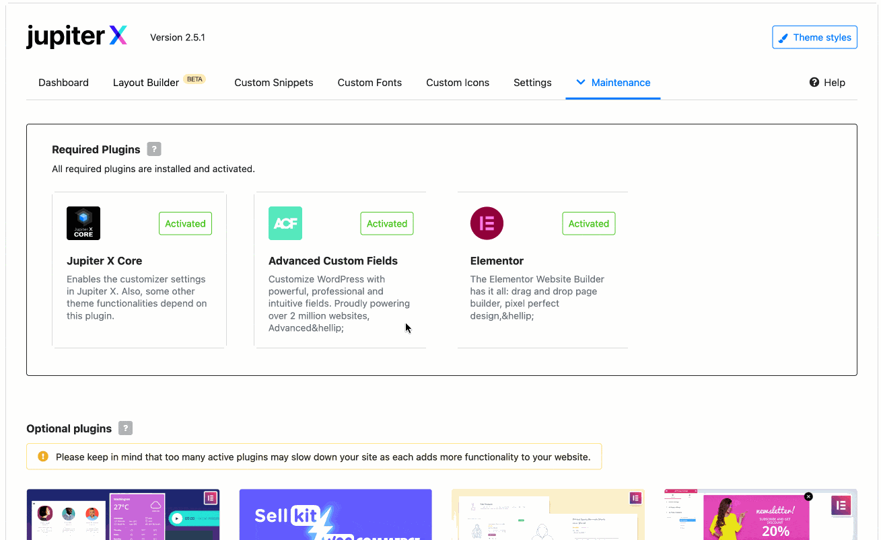
Task: Click the orange warning icon in notice
Action: tap(43, 457)
